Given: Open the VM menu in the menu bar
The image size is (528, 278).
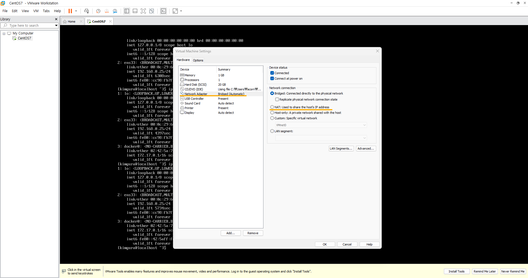Looking at the screenshot, I should point(36,11).
